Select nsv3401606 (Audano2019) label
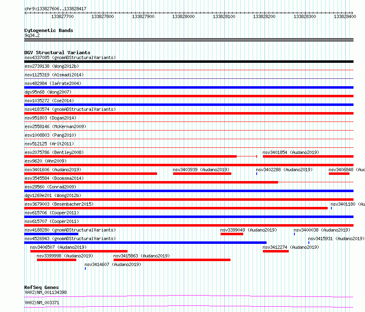 (x=53, y=170)
